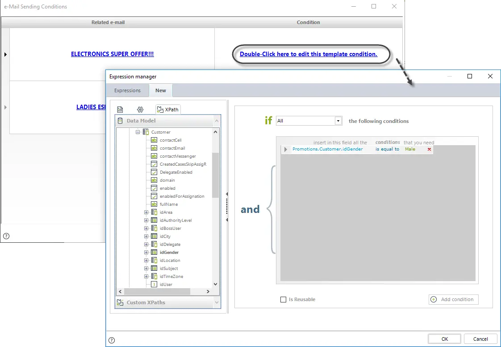The image size is (501, 347).
Task: Select the idTimeZone tree item
Action: (x=171, y=276)
